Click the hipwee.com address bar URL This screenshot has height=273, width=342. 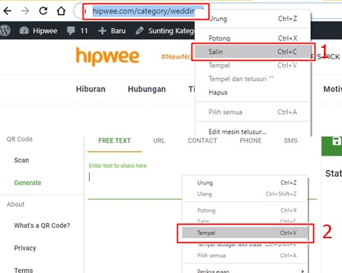click(x=144, y=11)
